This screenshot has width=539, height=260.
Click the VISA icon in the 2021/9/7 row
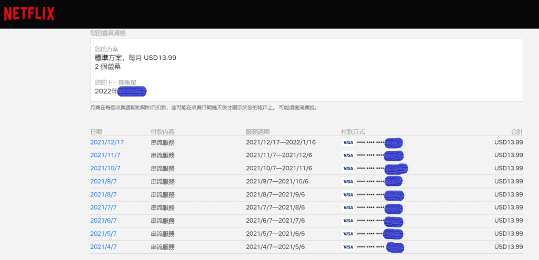[348, 181]
